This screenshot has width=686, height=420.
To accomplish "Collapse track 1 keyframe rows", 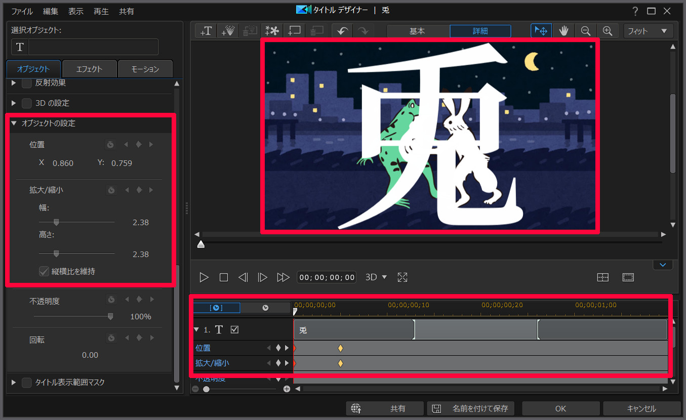I will (x=196, y=330).
